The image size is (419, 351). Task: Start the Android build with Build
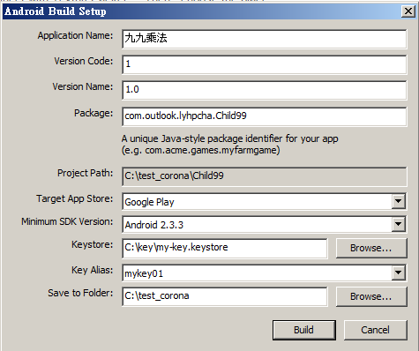coord(304,330)
